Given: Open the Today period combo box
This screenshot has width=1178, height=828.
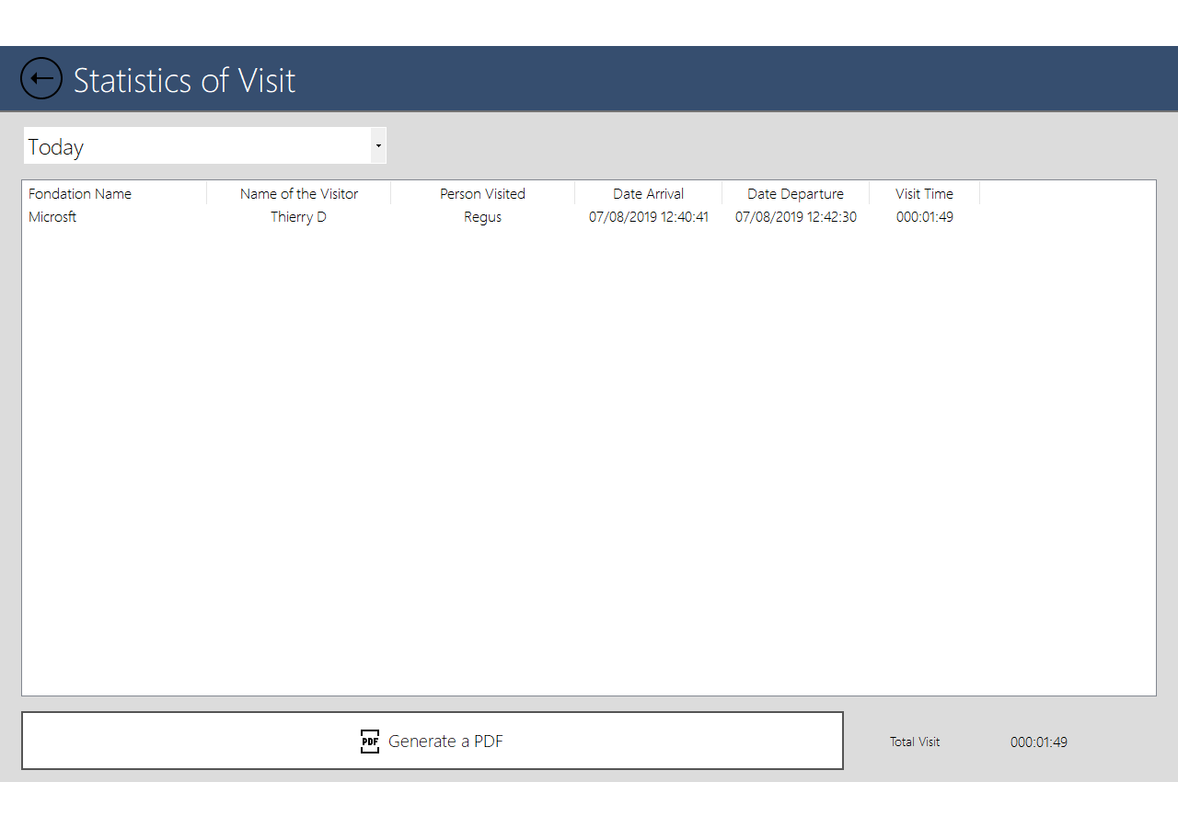Looking at the screenshot, I should pyautogui.click(x=197, y=146).
